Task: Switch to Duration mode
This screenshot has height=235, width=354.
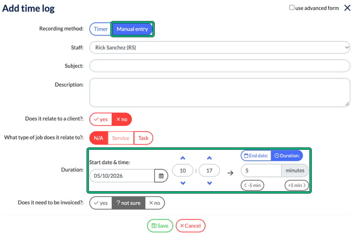Action: coord(287,156)
